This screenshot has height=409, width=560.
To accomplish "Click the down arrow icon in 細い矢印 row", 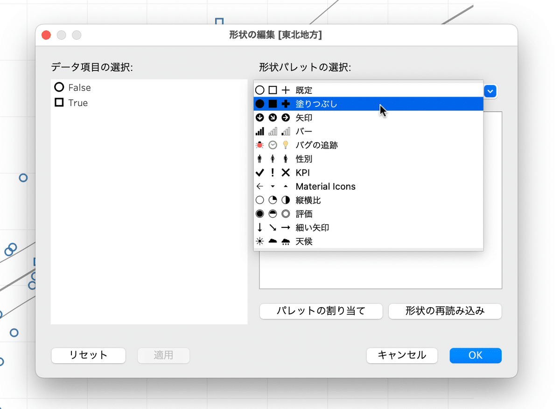I will point(260,228).
